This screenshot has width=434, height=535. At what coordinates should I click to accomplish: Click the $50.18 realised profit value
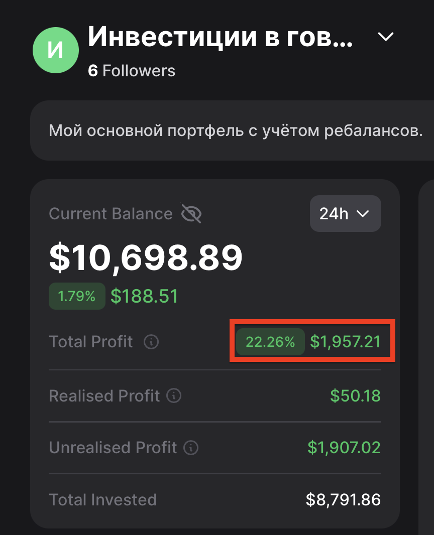(355, 395)
